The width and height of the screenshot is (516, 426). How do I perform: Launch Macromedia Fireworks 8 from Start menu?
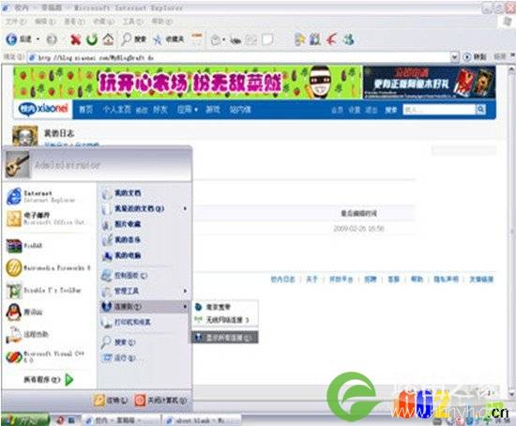(x=48, y=268)
